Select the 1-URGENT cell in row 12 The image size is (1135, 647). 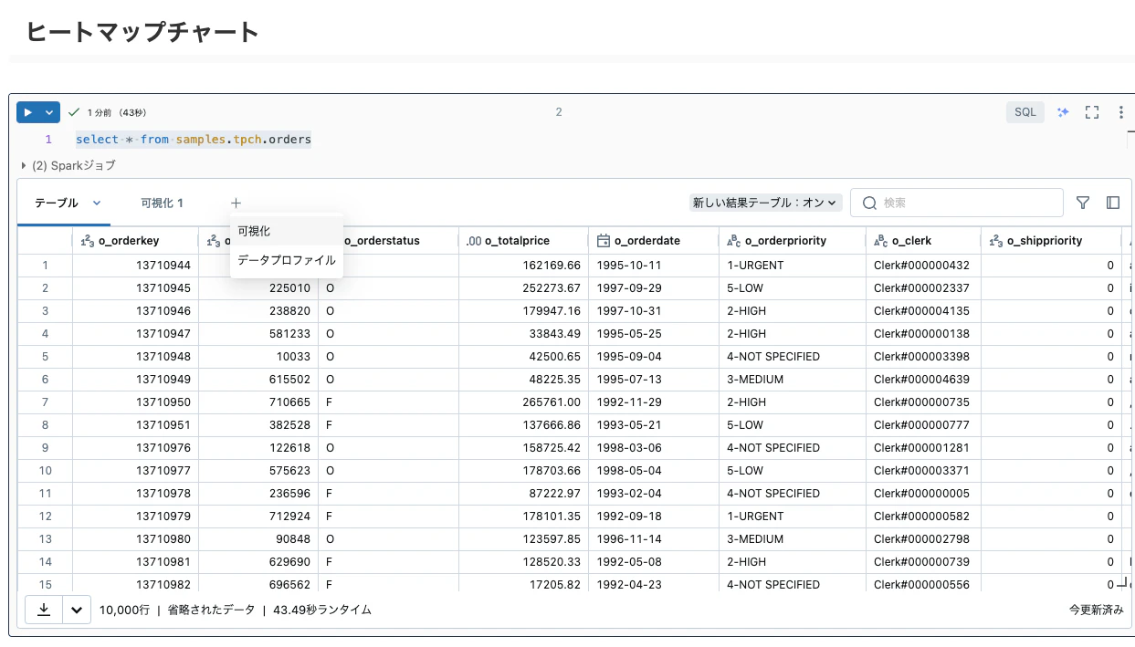click(793, 517)
